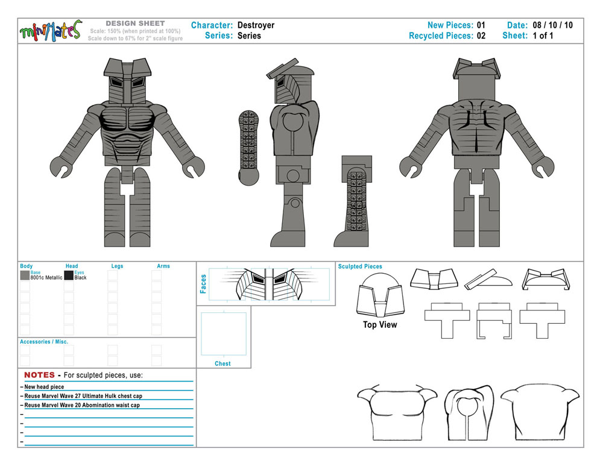Click the Faces helmet eye artwork
This screenshot has height=466, width=603.
point(268,284)
